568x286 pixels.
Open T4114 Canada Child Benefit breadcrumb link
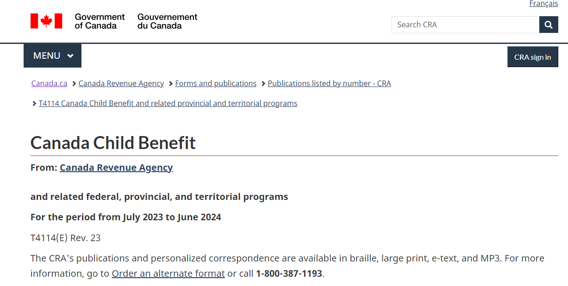point(168,103)
